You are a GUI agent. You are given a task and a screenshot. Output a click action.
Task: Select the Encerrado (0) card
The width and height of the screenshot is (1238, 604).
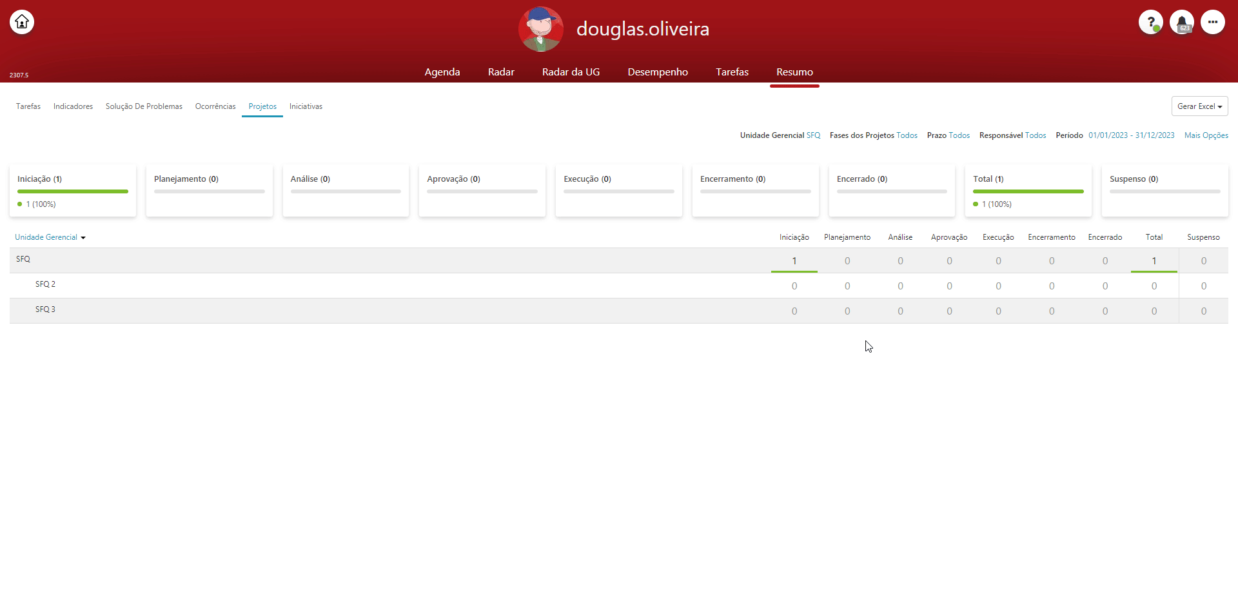point(892,191)
